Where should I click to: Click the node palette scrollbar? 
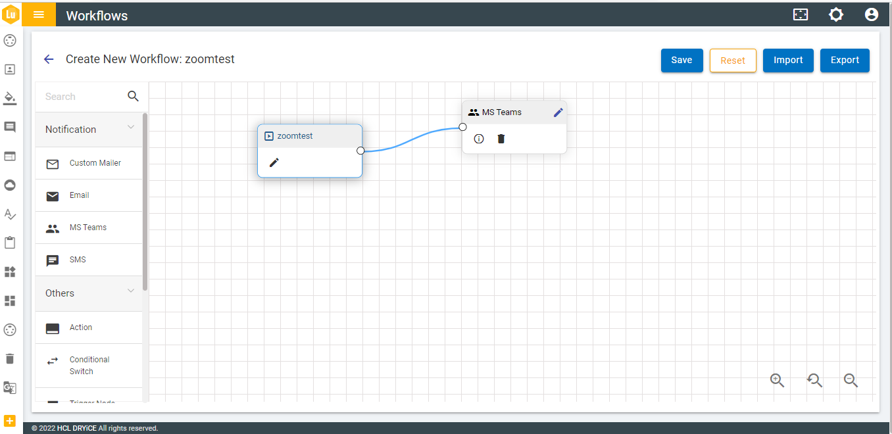[145, 202]
